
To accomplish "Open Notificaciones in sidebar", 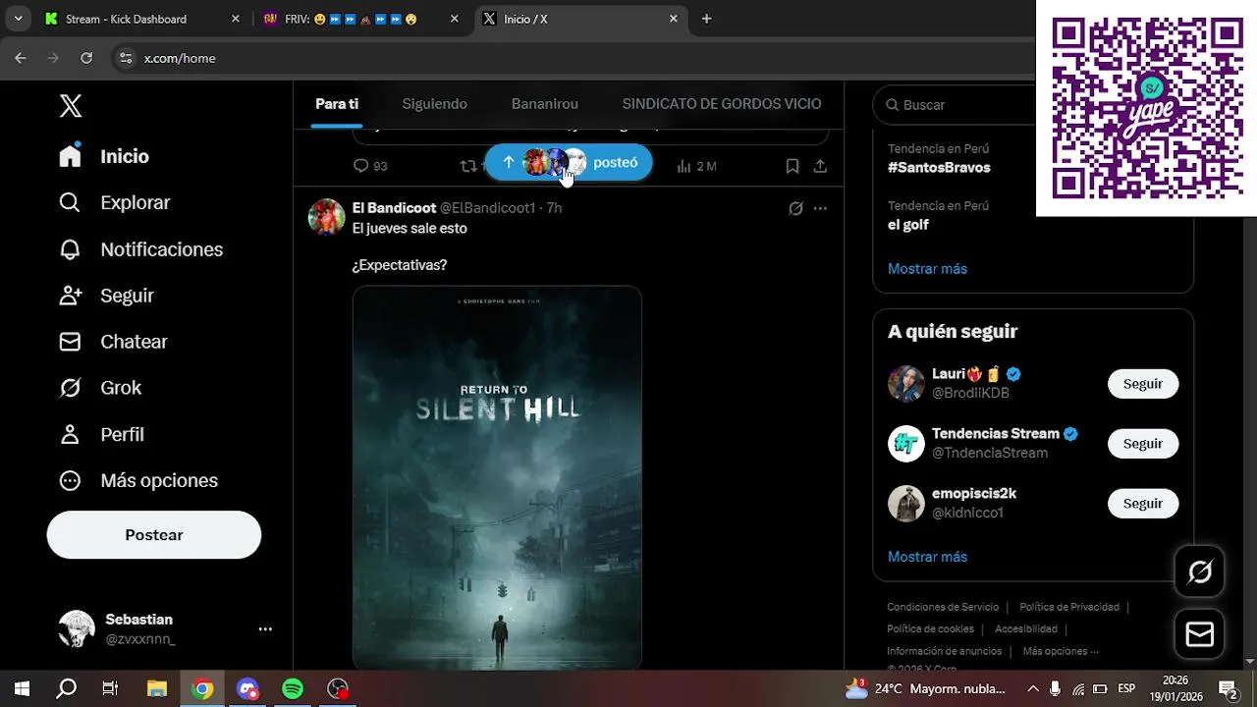I will pyautogui.click(x=140, y=249).
